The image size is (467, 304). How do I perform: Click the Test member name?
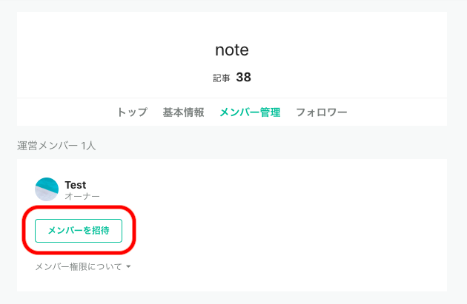click(x=76, y=185)
